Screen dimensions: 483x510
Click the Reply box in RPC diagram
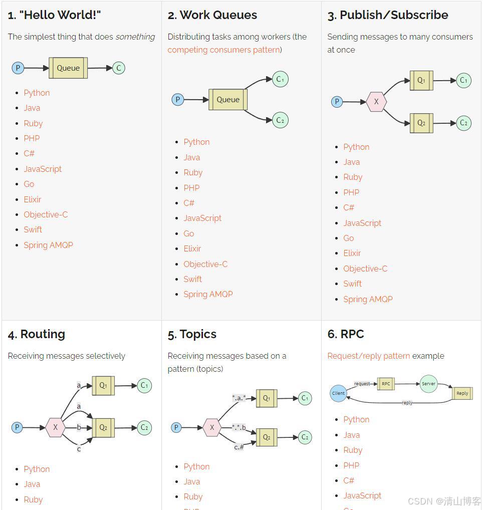(462, 393)
